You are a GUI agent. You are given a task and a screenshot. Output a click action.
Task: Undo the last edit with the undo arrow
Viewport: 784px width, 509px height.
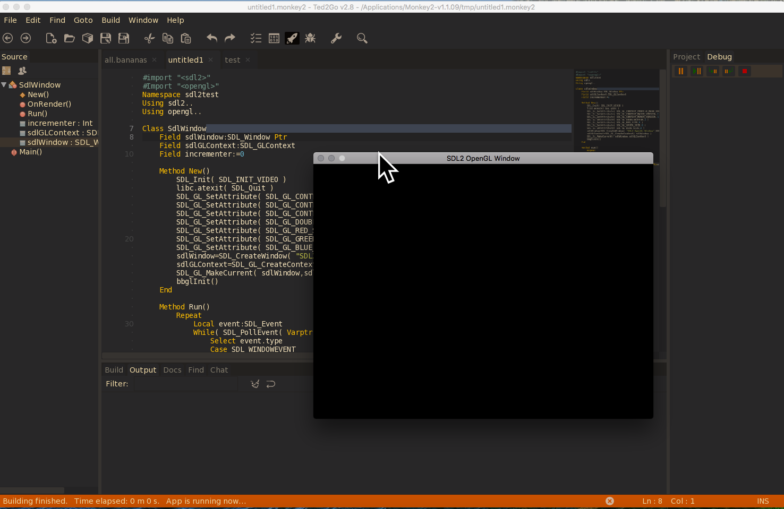[x=211, y=38]
